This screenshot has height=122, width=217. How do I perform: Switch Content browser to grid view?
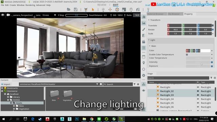pos(136,109)
